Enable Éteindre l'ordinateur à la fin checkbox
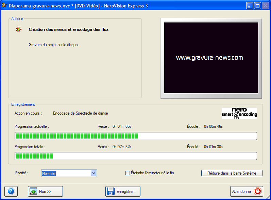This screenshot has height=200, width=271. pos(128,173)
